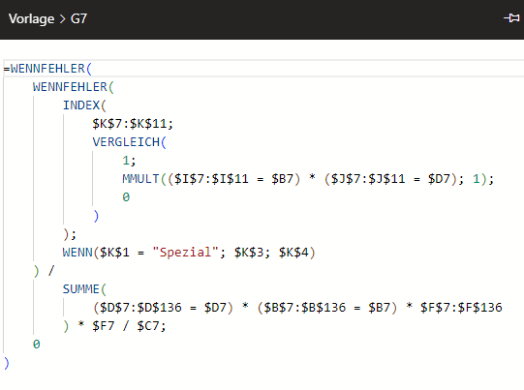Click the pin icon in the header
Screen dimensions: 524x390
(511, 18)
